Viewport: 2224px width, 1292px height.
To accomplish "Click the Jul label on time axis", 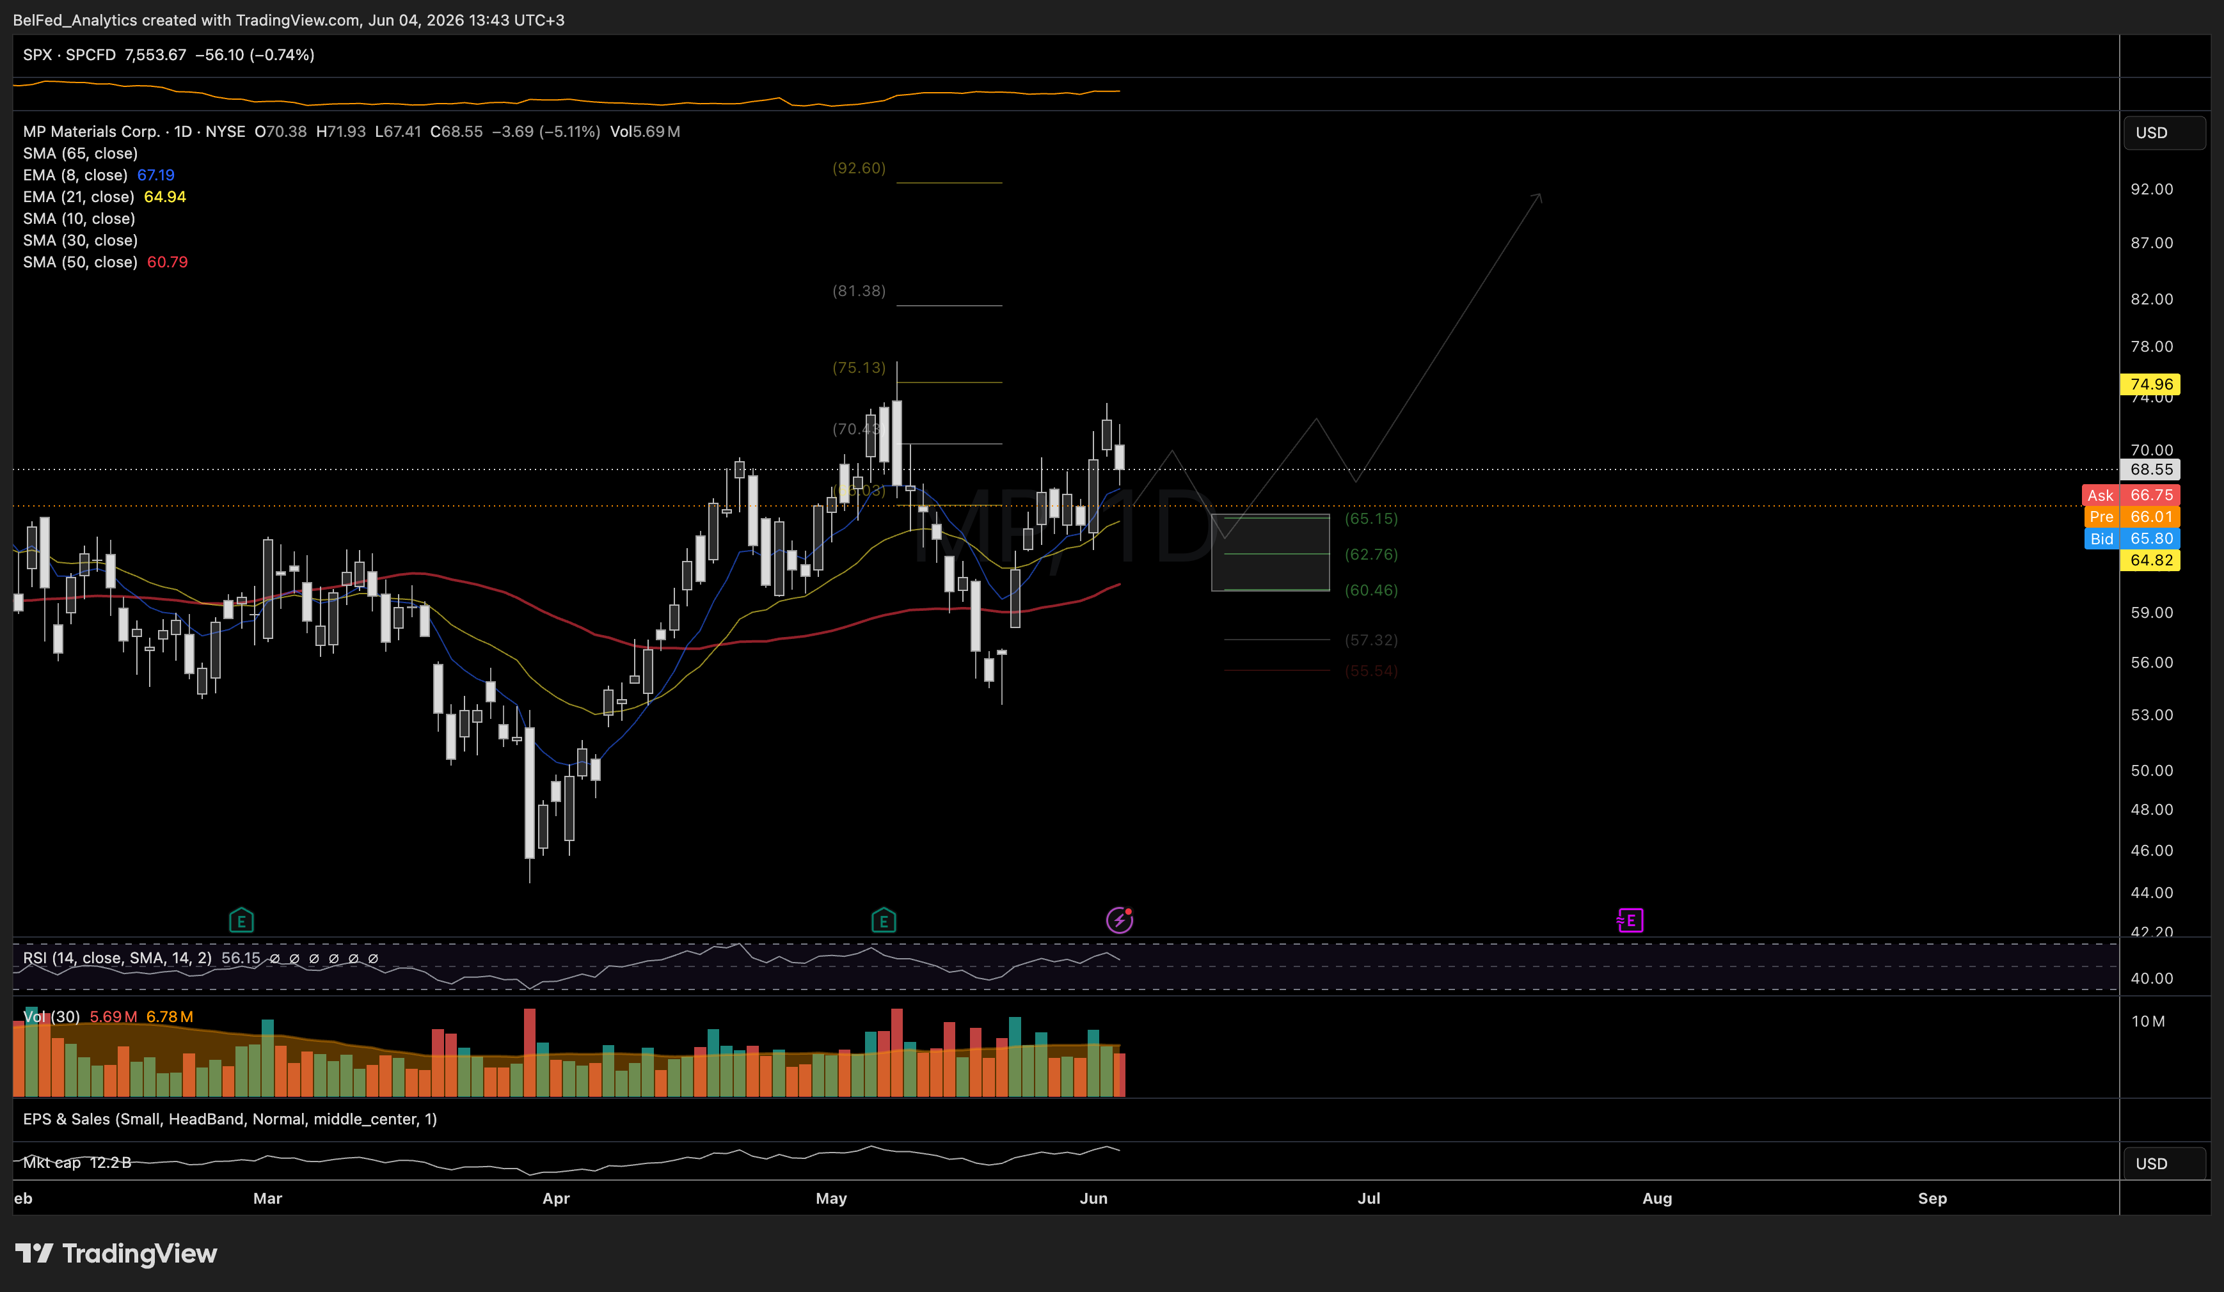I will pos(1369,1199).
